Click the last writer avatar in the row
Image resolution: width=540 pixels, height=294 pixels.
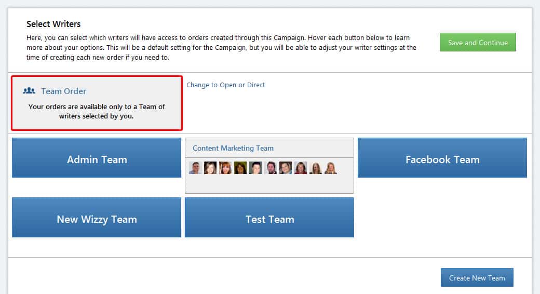click(331, 168)
